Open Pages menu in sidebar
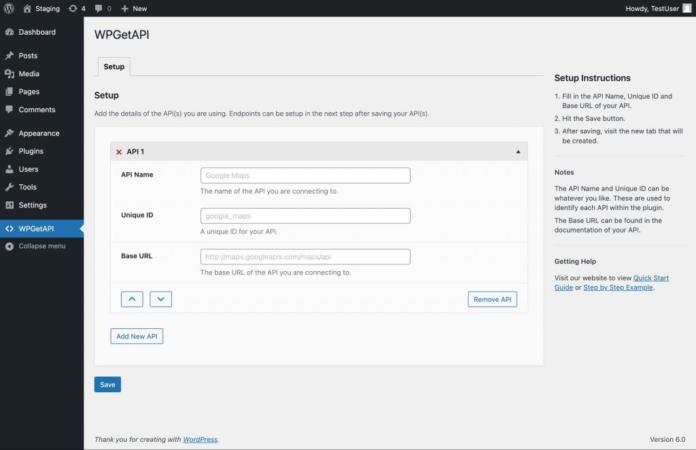Image resolution: width=696 pixels, height=450 pixels. (41, 91)
